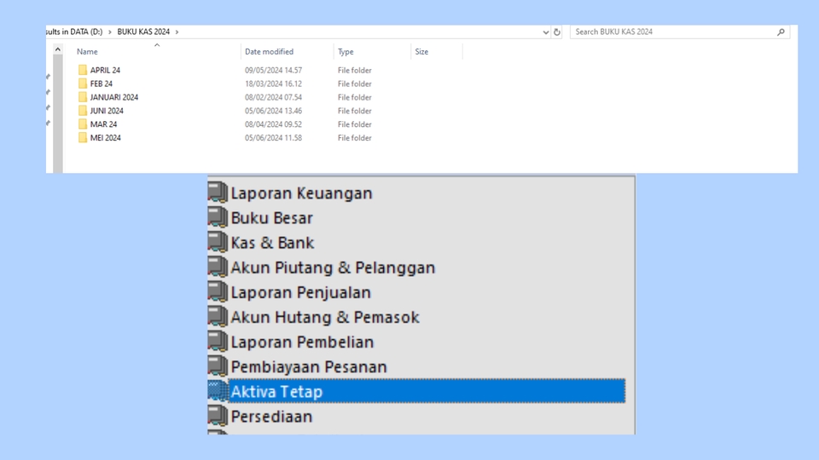Select the FEB 24 folder name

click(102, 83)
